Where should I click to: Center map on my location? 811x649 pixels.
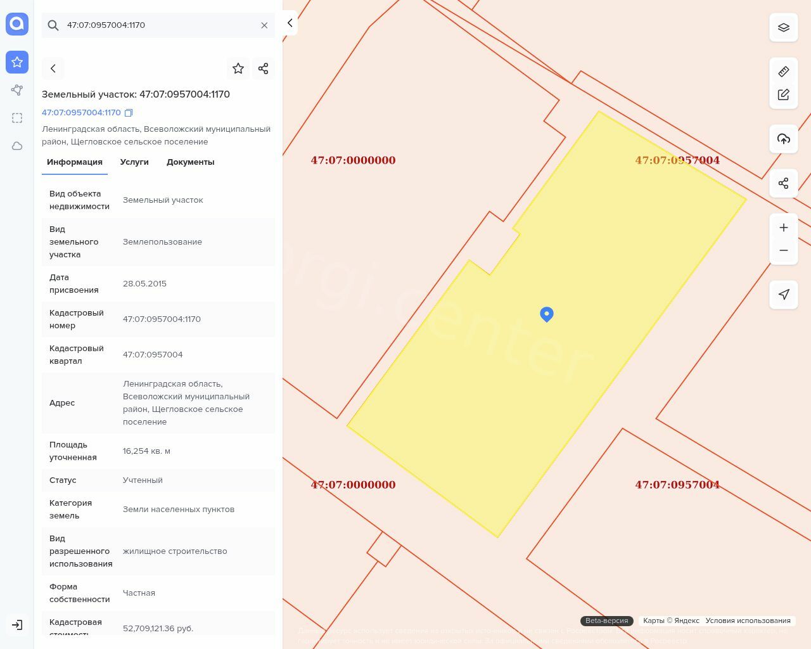point(784,295)
